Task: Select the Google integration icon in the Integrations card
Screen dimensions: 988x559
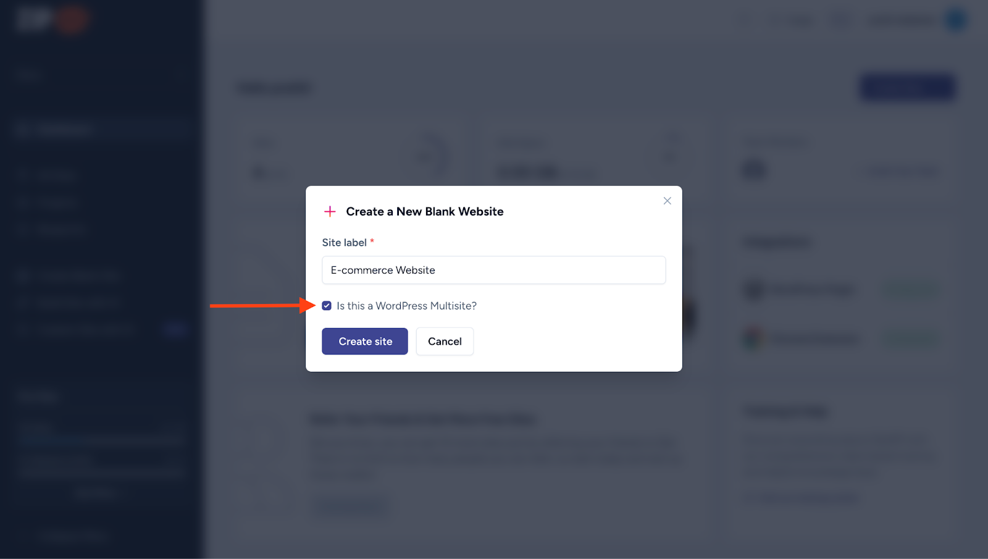Action: point(754,338)
